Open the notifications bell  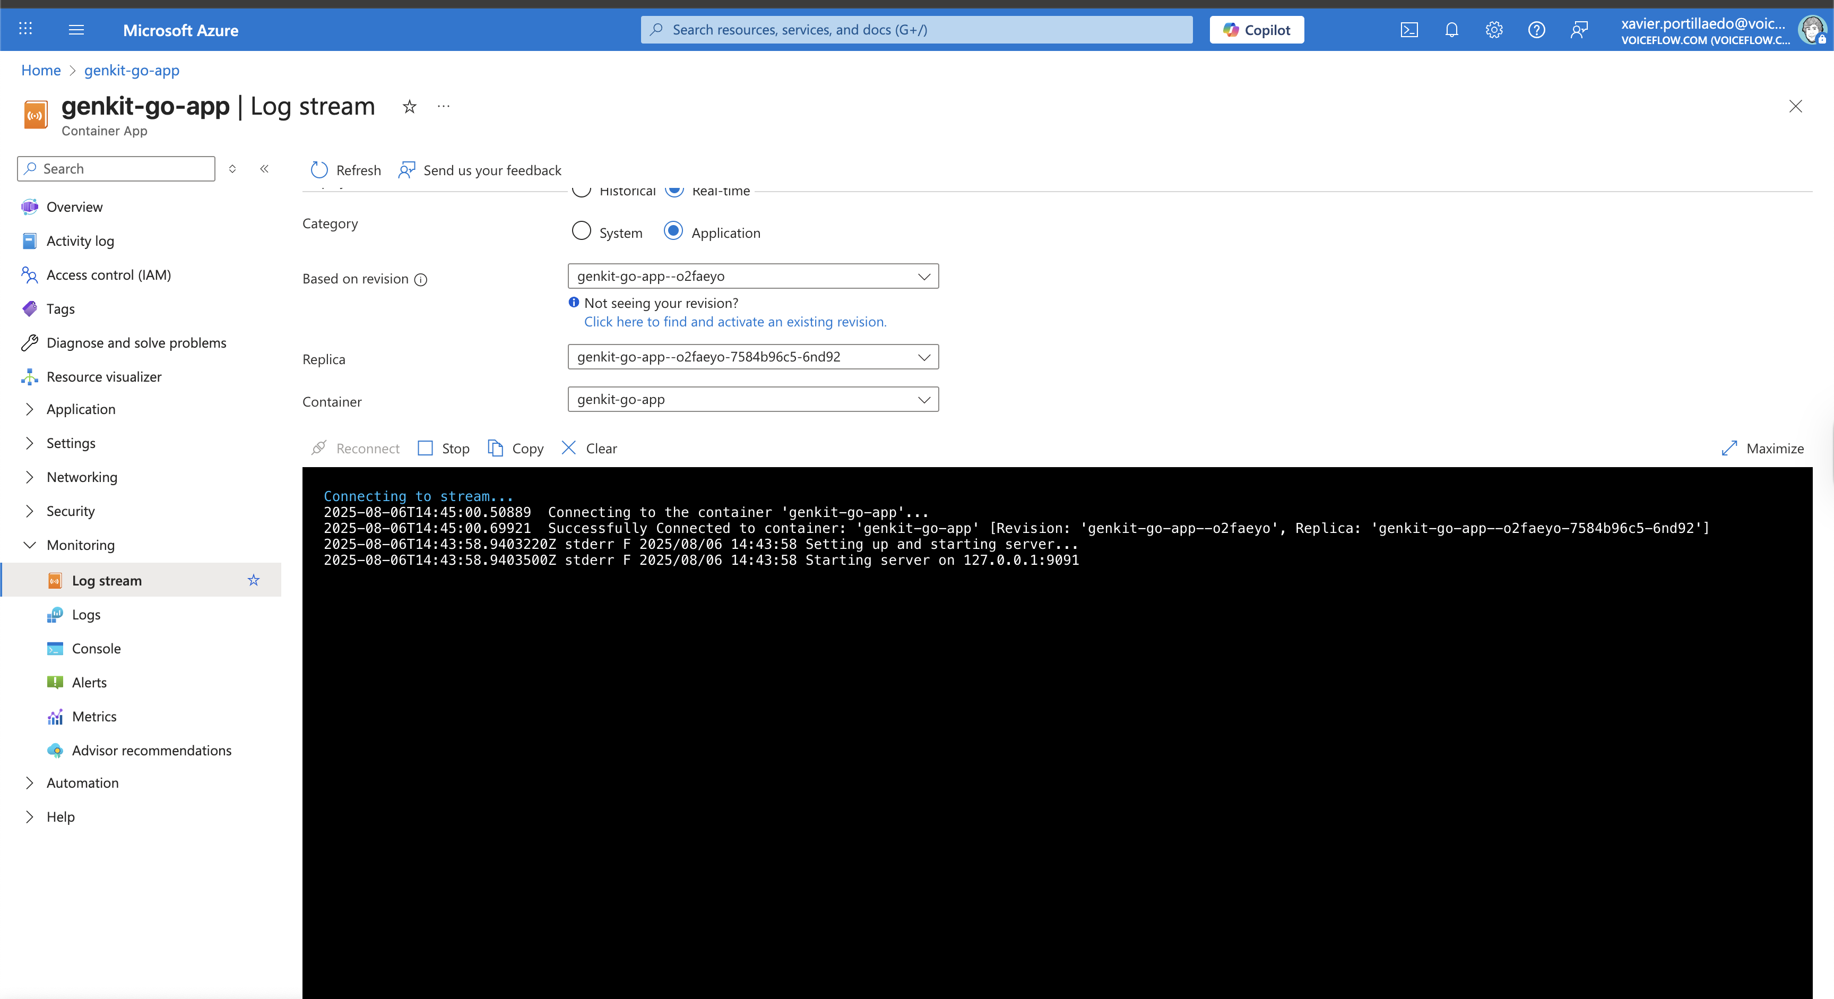click(1451, 30)
